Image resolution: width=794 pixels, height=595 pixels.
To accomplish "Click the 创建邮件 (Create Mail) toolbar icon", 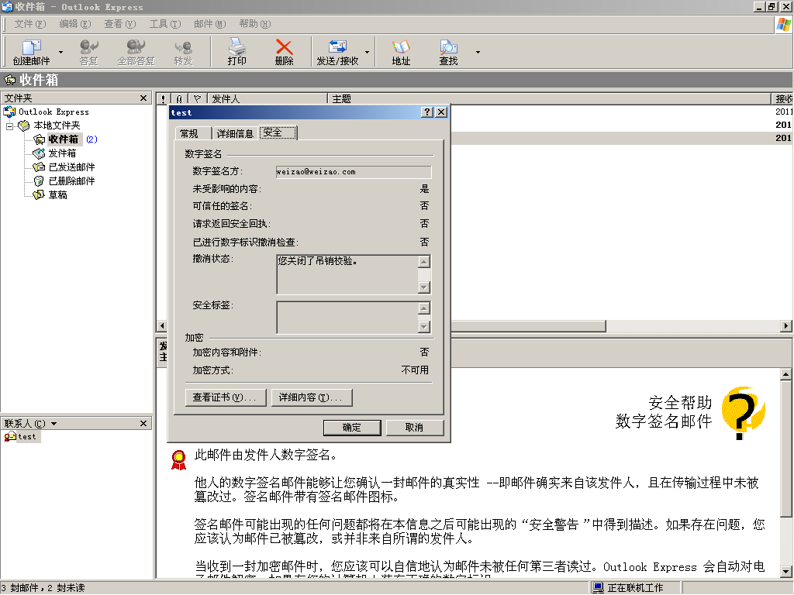I will click(31, 52).
